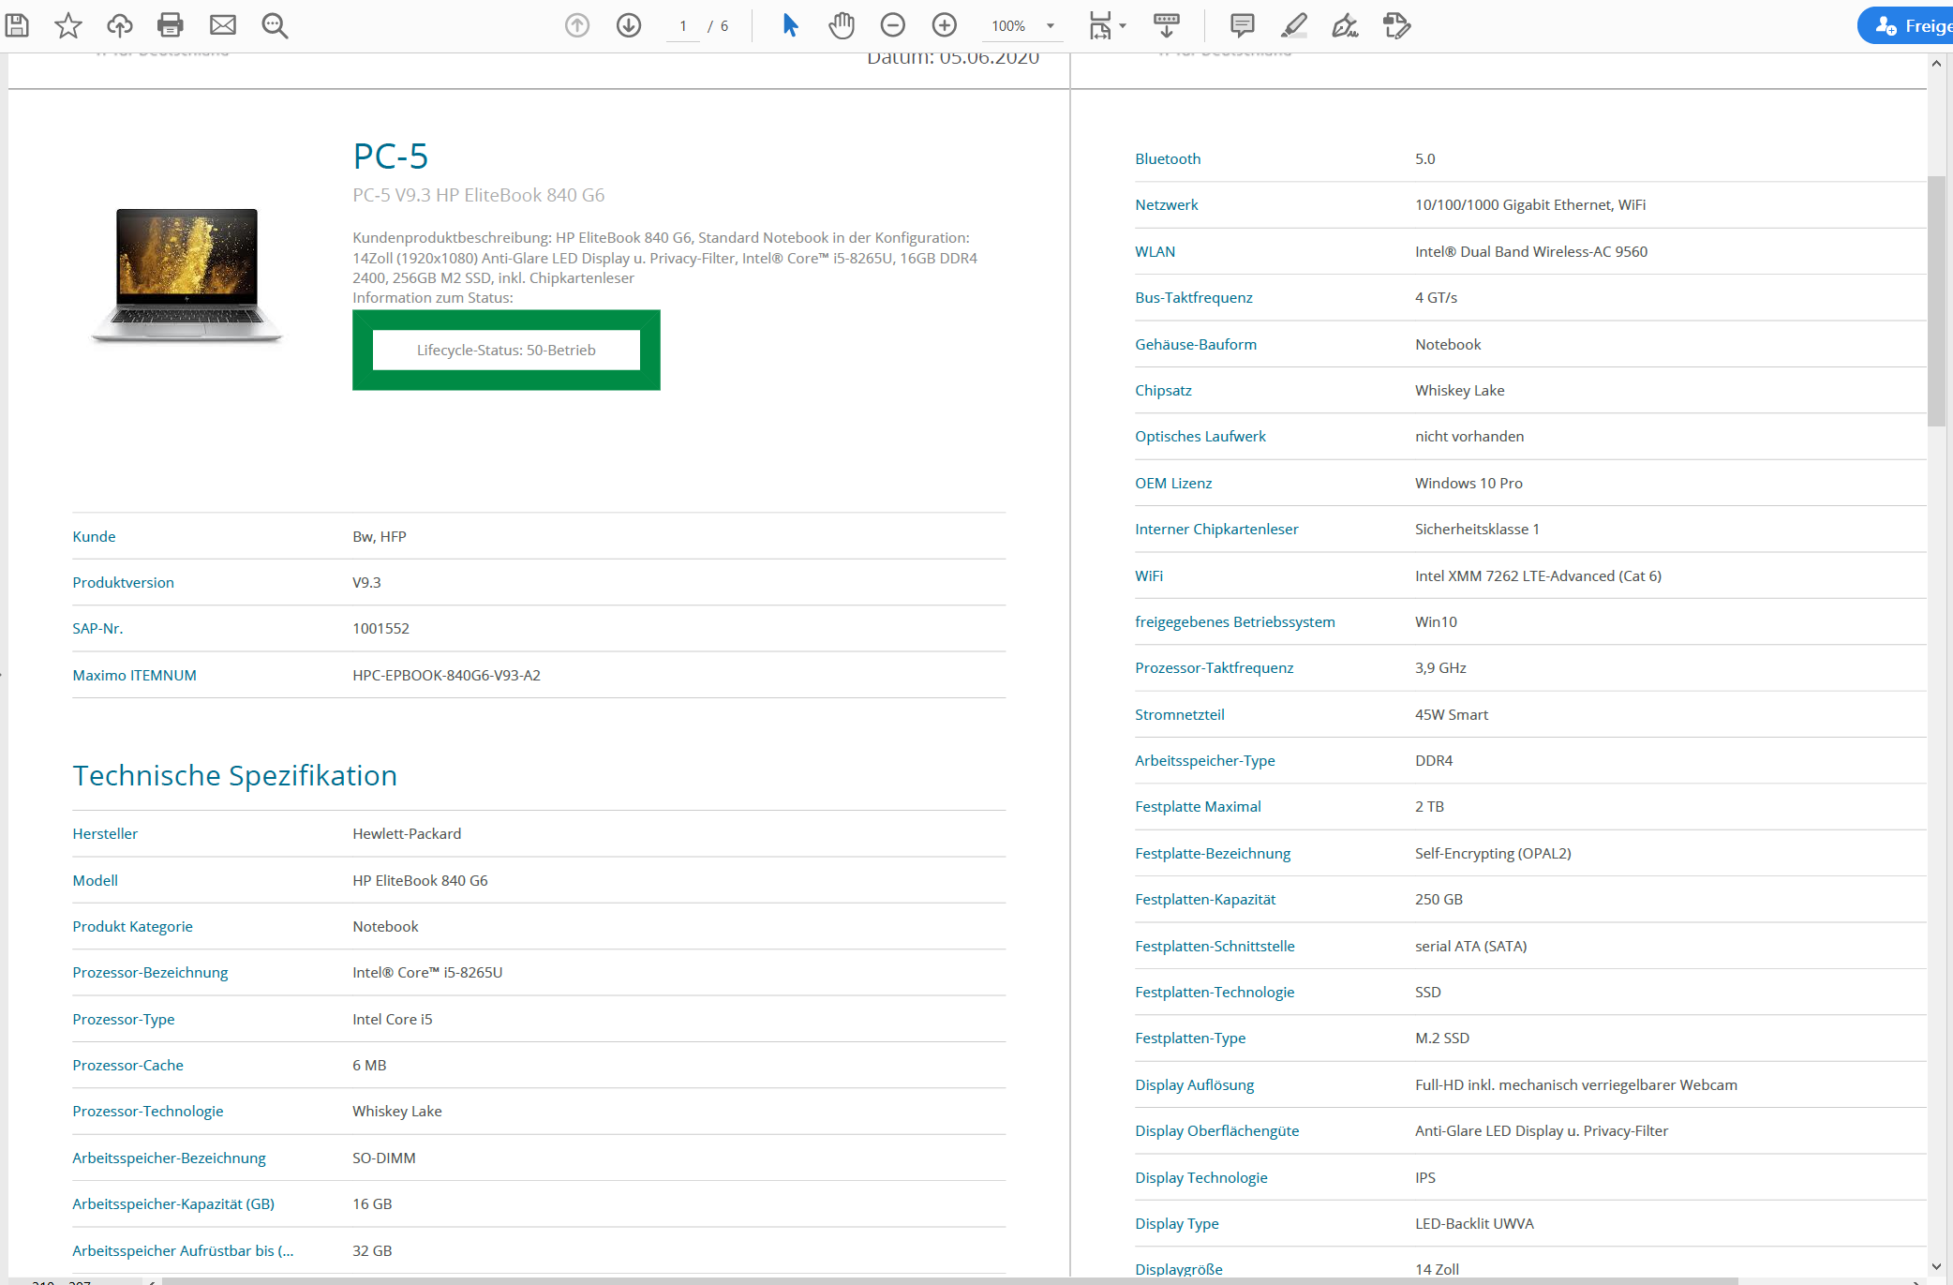Select the highlighter pen tool
1953x1285 pixels.
(x=1294, y=25)
